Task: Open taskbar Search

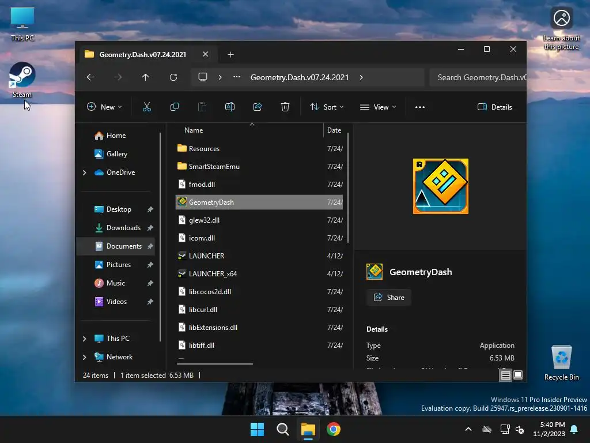Action: (x=283, y=429)
